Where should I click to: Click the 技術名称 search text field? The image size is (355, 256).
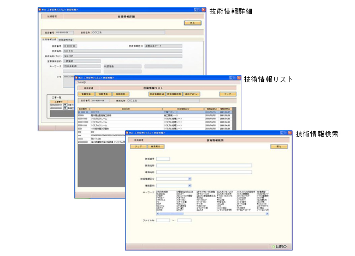click(204, 165)
